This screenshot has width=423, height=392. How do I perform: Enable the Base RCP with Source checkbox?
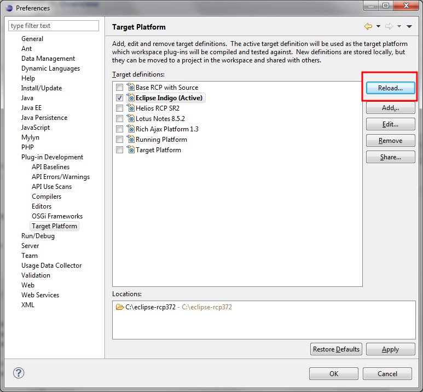(x=119, y=88)
